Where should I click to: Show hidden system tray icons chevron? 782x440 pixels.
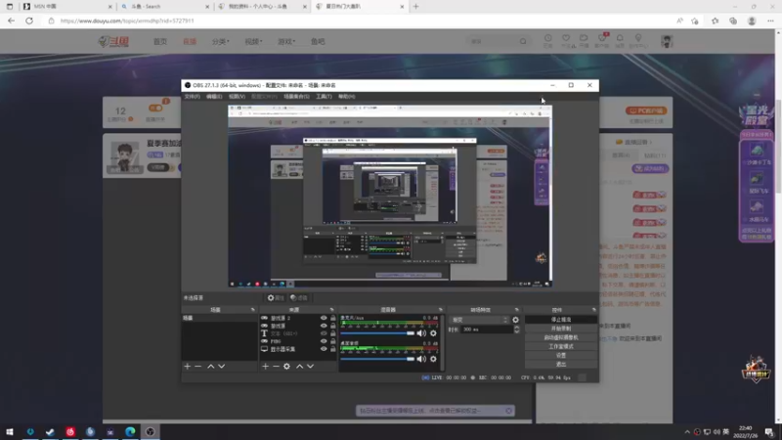click(x=687, y=431)
